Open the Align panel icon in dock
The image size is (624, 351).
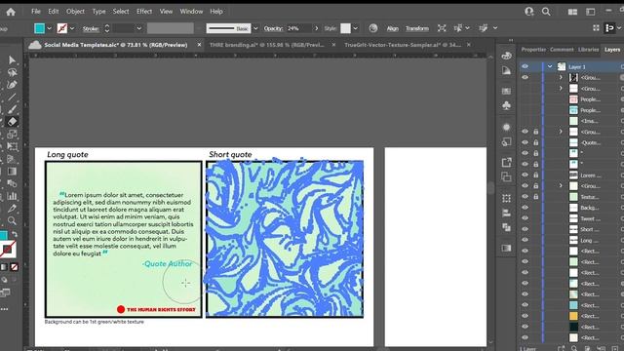click(x=506, y=213)
